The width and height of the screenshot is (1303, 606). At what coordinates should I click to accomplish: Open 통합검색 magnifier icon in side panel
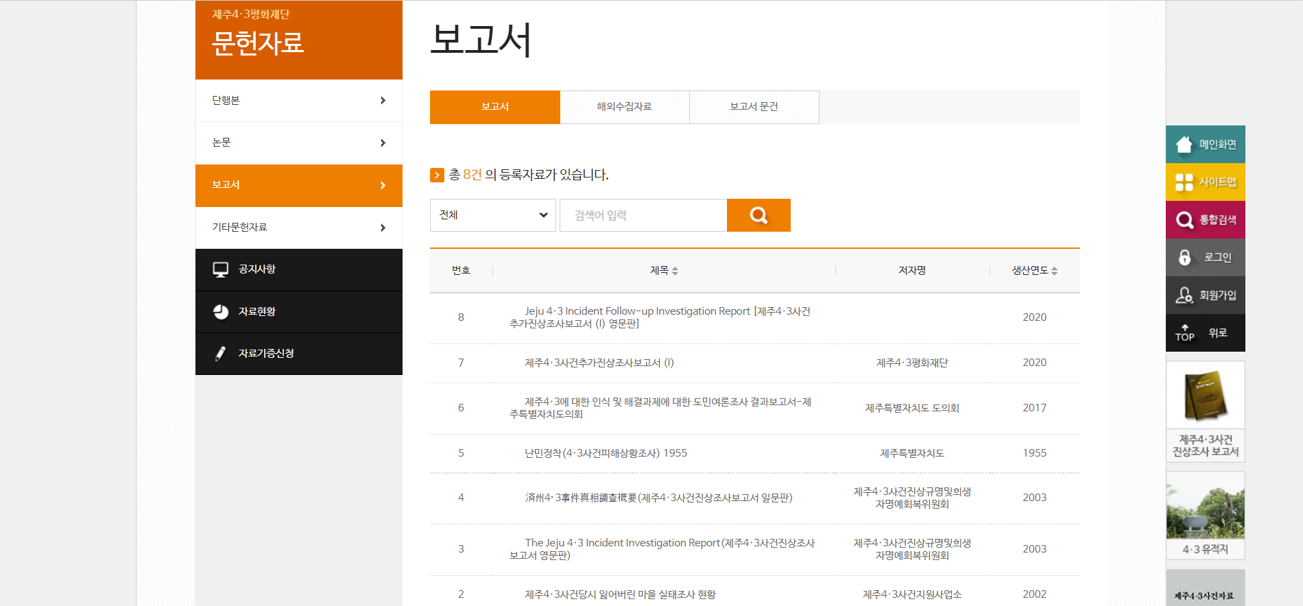point(1184,220)
